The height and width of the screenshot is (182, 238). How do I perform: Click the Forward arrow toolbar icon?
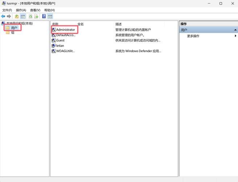coord(9,16)
